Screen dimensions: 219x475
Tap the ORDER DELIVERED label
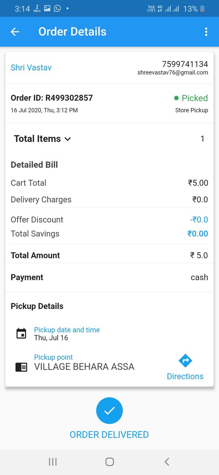[x=109, y=435]
